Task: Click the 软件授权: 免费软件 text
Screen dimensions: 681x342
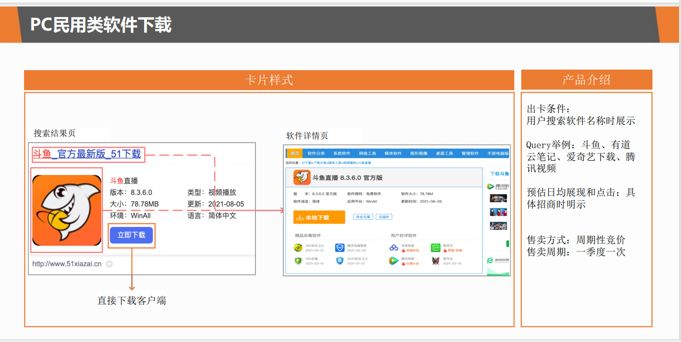Action: [x=364, y=194]
